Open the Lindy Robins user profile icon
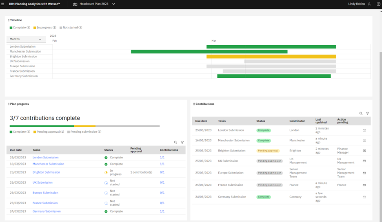382x222 pixels. [369, 4]
